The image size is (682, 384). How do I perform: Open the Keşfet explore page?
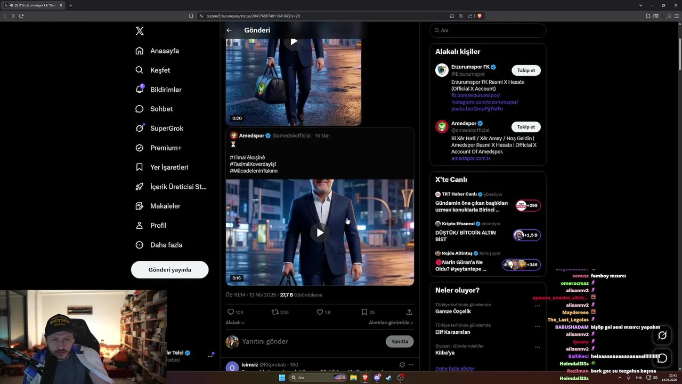153,70
